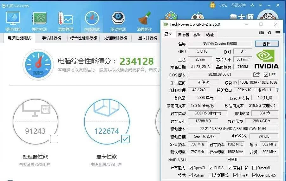
Task: Take GPU-Z screenshot with camera icon
Action: (261, 33)
